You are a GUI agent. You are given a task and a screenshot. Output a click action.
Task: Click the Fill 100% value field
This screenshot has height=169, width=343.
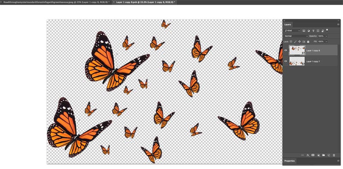pos(321,42)
